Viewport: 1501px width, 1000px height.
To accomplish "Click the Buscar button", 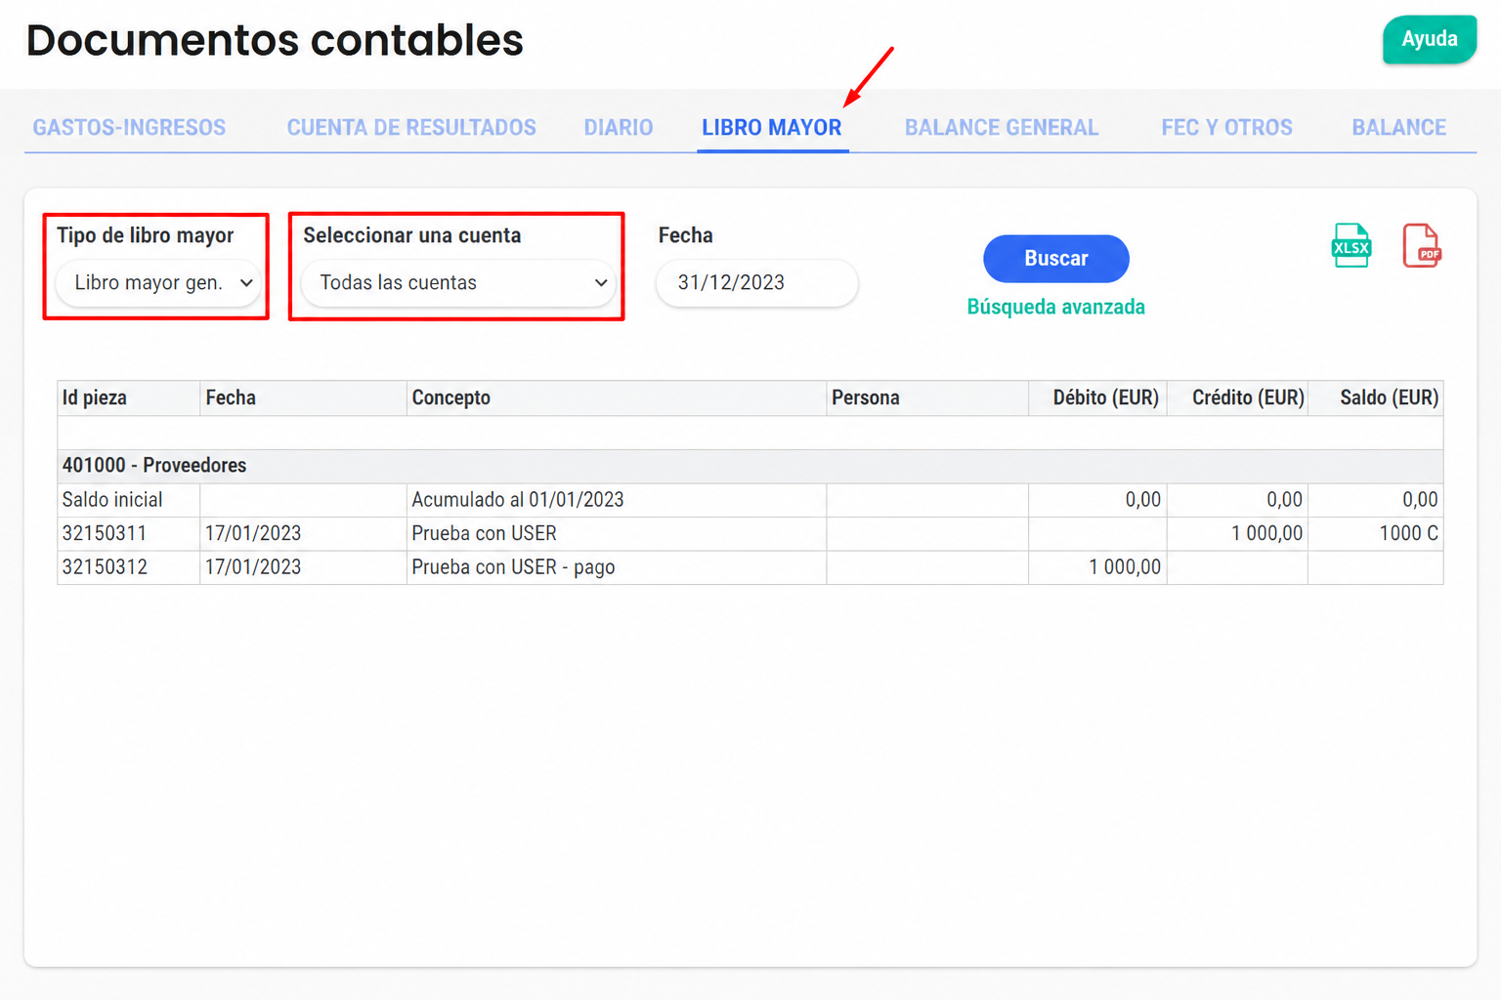I will coord(1056,259).
